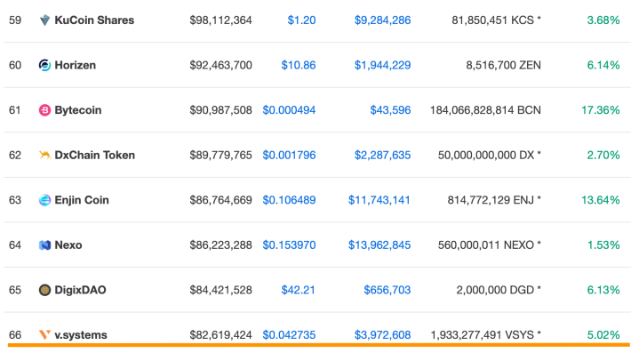The width and height of the screenshot is (631, 353).
Task: Click the DxChain Token coin icon
Action: click(x=44, y=155)
